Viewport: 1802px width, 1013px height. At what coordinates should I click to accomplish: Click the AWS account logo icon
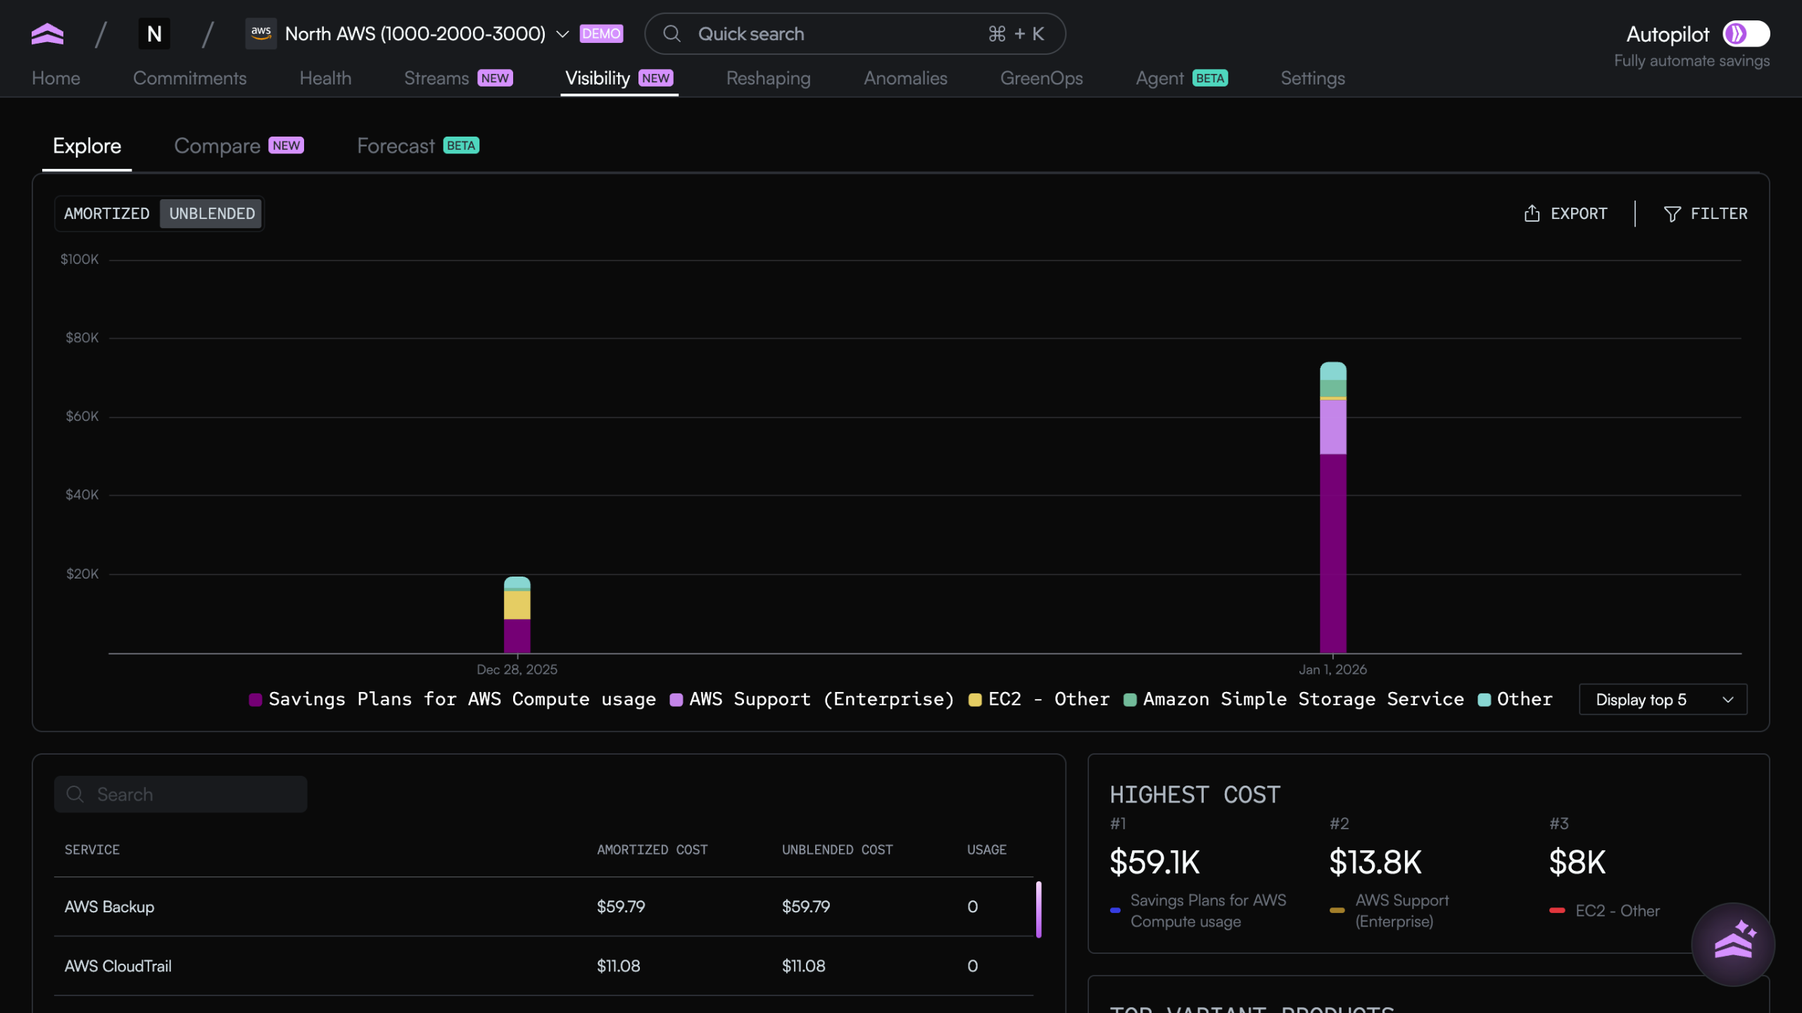[x=261, y=33]
